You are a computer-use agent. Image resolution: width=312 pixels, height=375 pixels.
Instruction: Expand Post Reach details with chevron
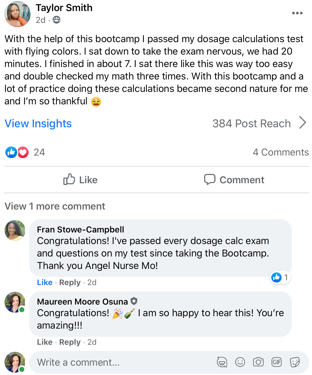click(x=303, y=123)
